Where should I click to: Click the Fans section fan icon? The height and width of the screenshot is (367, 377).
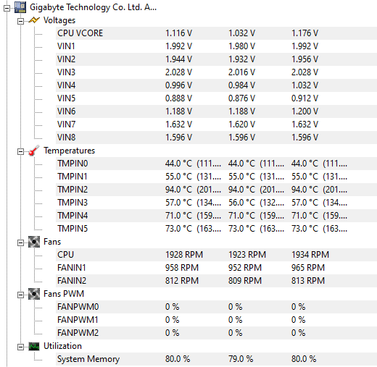(34, 242)
